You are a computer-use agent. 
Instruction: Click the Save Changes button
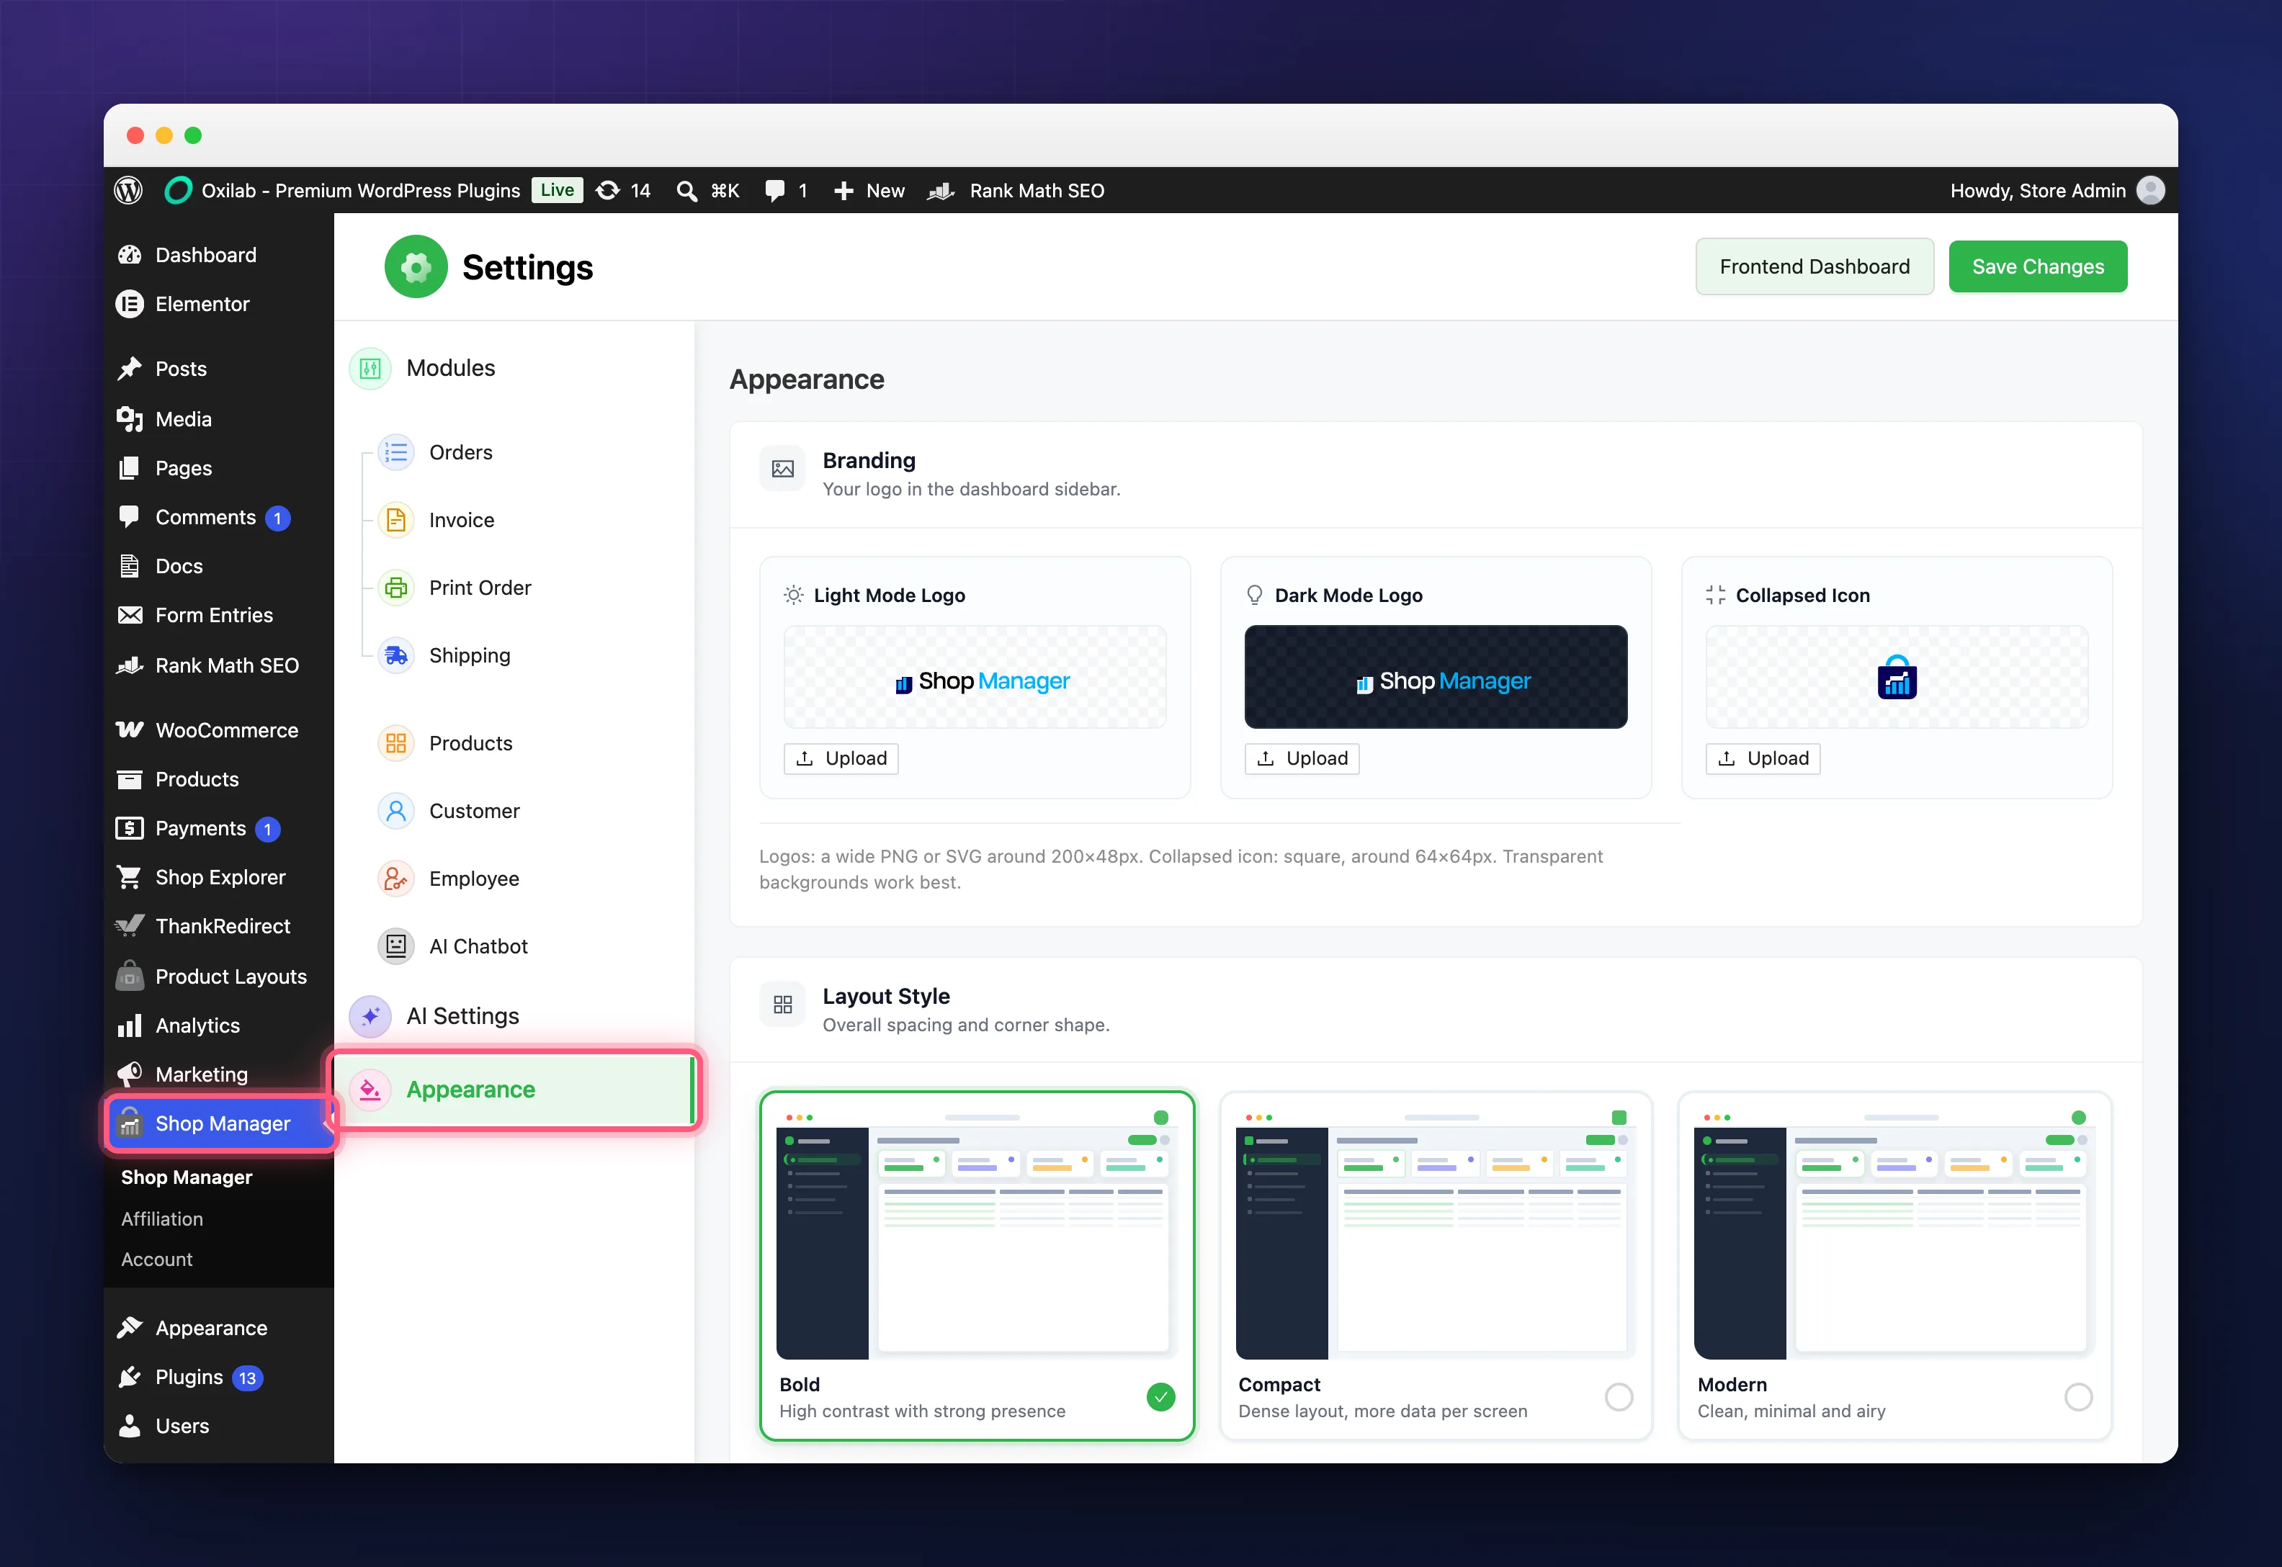[x=2038, y=267]
